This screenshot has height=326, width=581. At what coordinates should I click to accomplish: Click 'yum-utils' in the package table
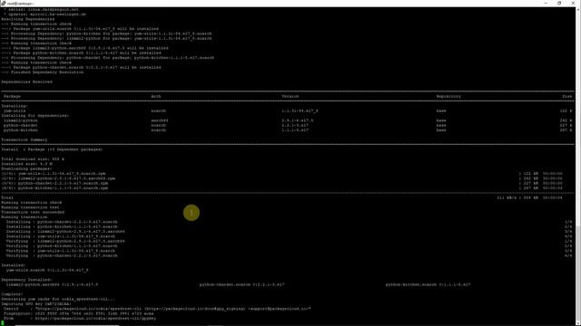(15, 110)
